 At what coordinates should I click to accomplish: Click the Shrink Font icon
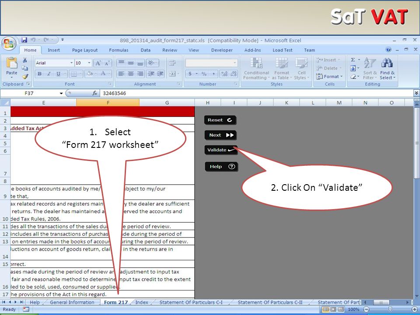click(107, 63)
